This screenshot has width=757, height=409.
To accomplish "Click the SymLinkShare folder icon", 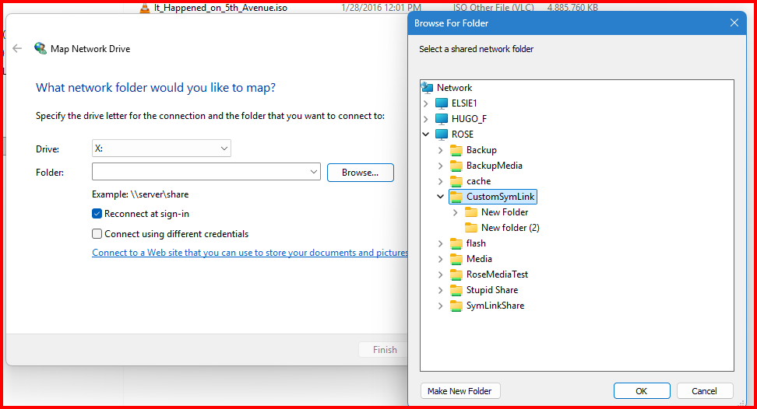I will point(456,306).
